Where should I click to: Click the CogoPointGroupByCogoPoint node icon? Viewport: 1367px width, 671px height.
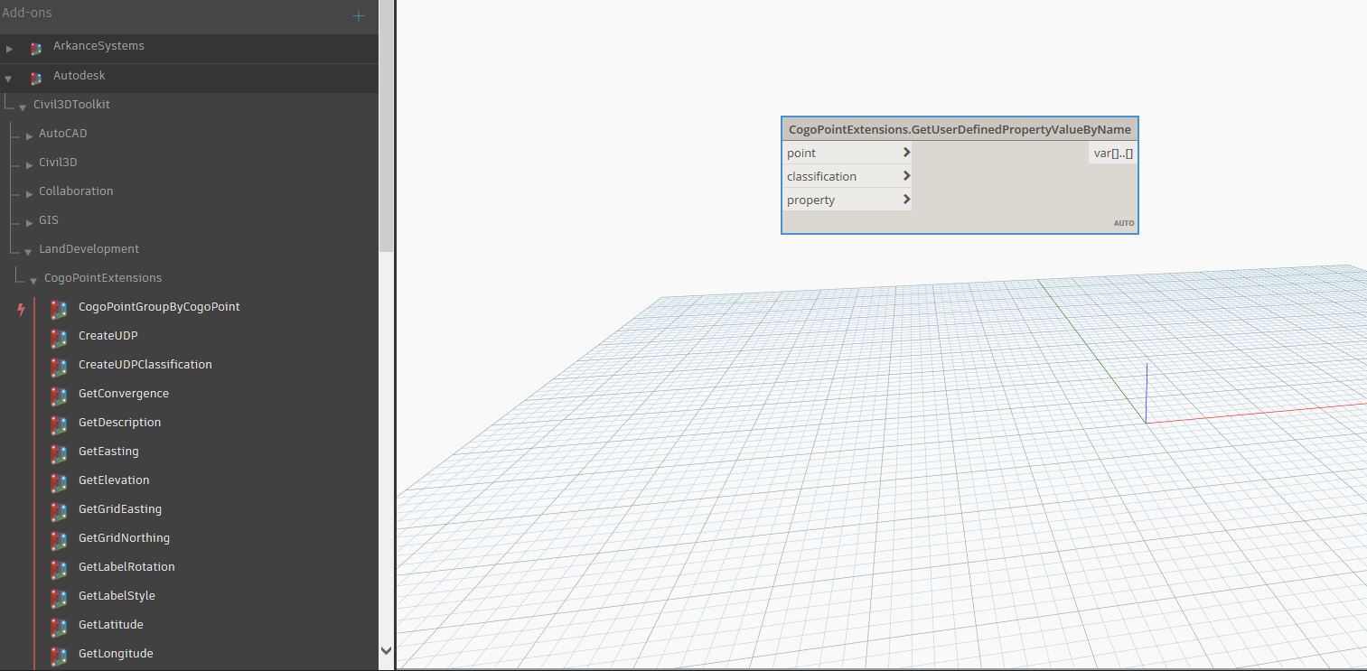59,308
